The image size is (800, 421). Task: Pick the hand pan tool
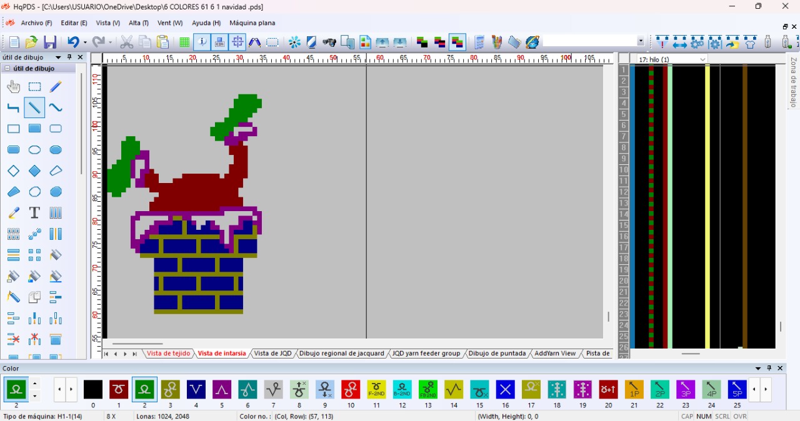point(13,87)
